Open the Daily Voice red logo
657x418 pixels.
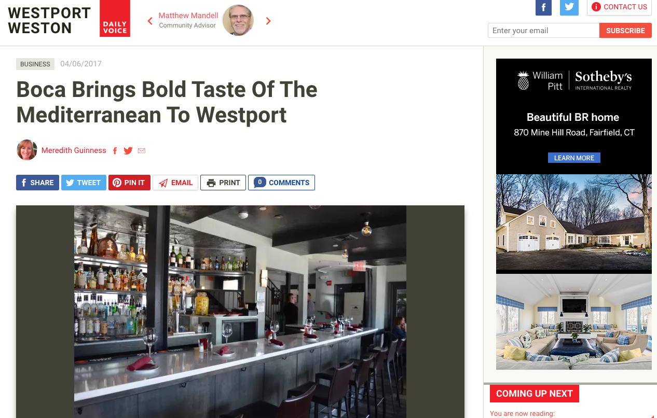(x=115, y=19)
